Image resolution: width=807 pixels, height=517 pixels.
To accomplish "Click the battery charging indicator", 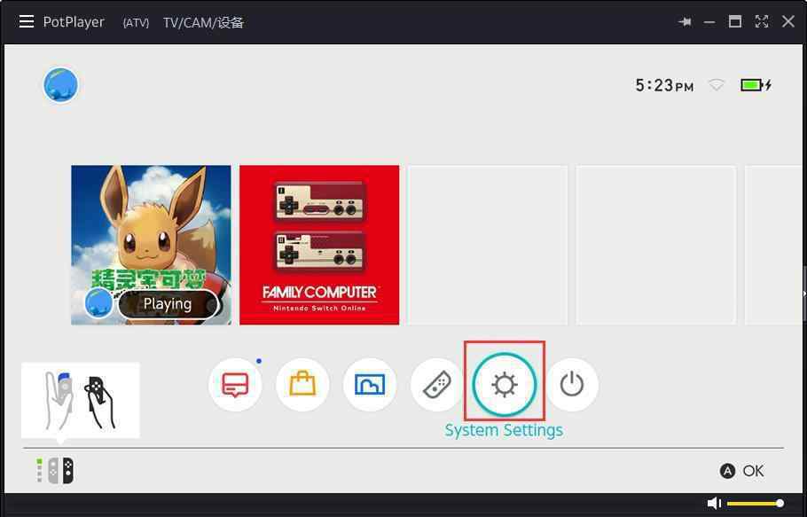I will pyautogui.click(x=756, y=85).
